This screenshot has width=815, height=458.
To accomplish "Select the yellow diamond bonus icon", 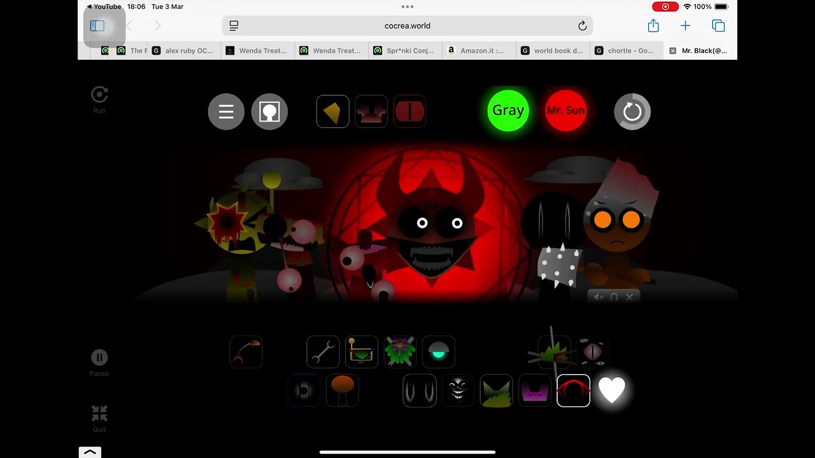I will tap(332, 112).
